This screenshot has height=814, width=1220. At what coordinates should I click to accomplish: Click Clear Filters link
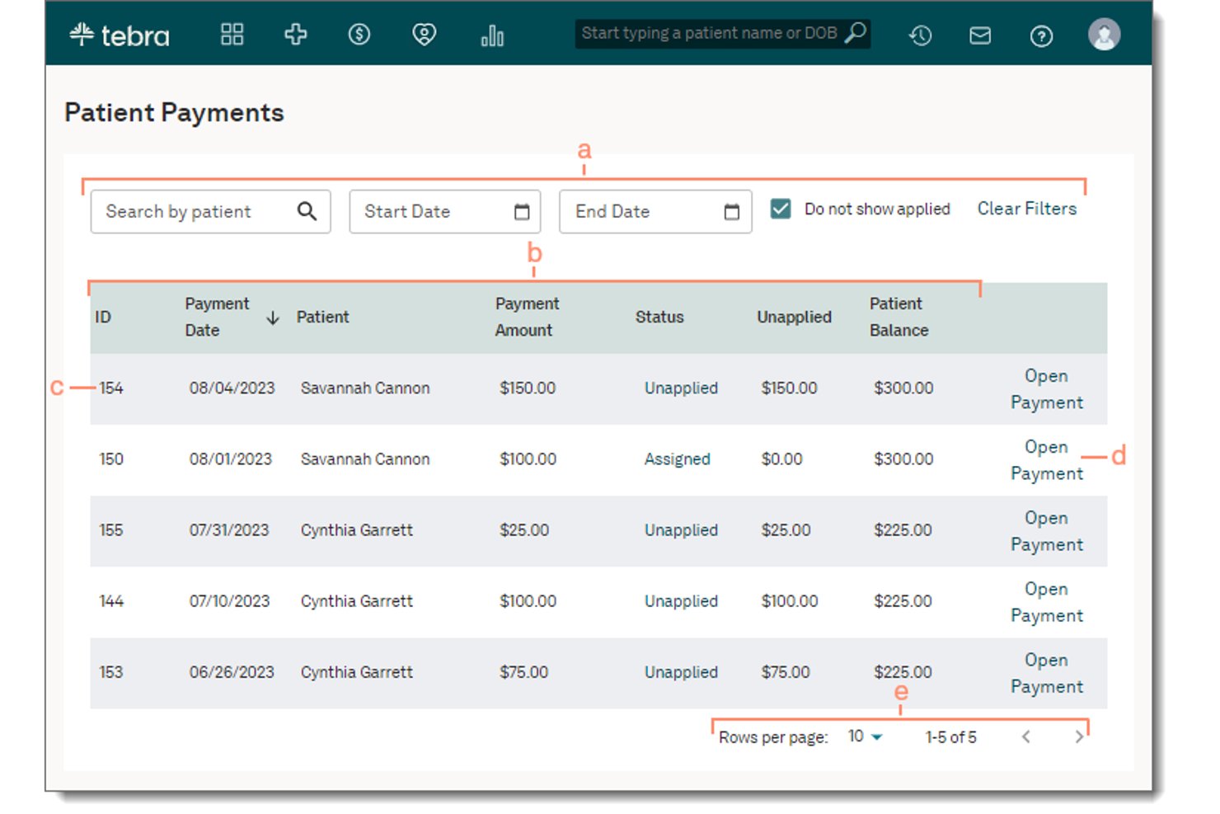1027,209
